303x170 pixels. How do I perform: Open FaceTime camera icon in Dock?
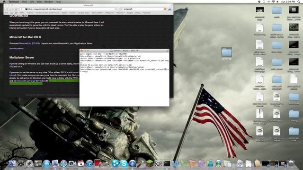point(72,163)
